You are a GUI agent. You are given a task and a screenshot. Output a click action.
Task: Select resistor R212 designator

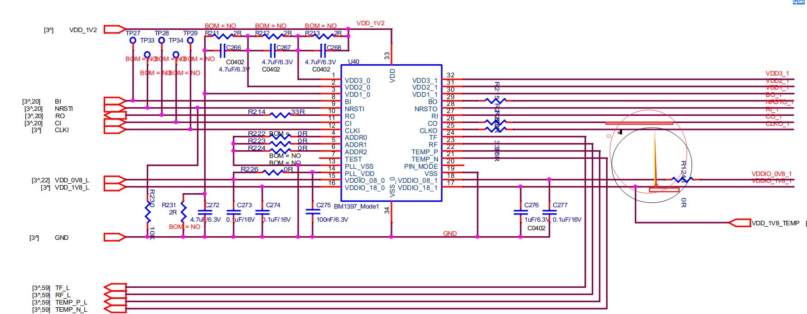[262, 33]
